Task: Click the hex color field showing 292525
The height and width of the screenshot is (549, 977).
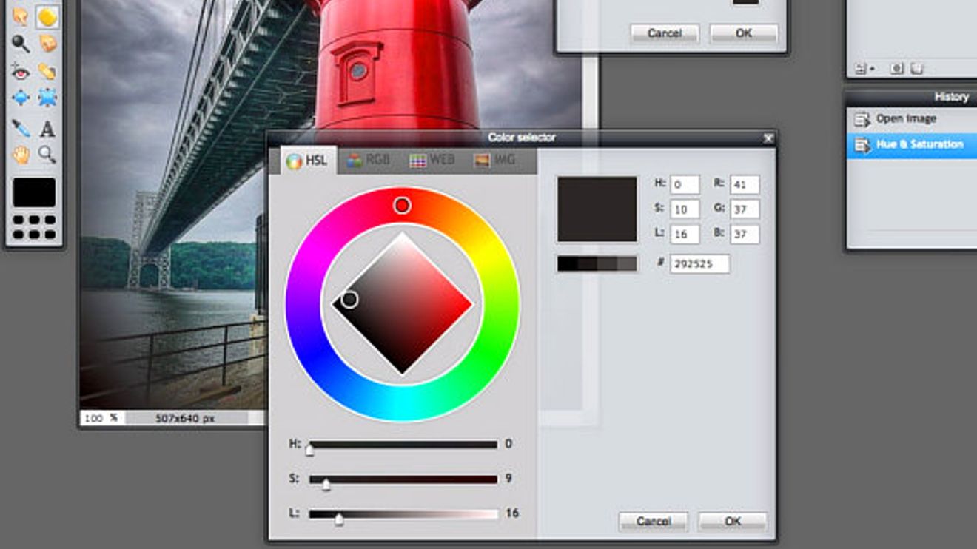Action: tap(699, 263)
